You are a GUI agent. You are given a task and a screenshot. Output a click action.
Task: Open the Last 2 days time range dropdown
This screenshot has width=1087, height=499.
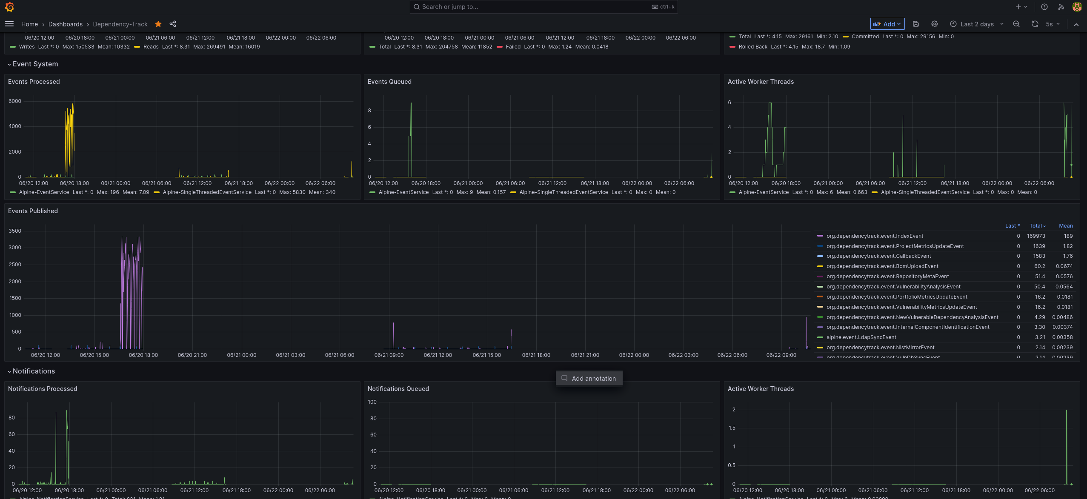(x=977, y=24)
